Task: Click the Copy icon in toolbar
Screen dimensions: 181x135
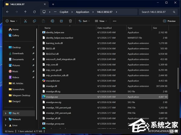Action: pos(34,21)
